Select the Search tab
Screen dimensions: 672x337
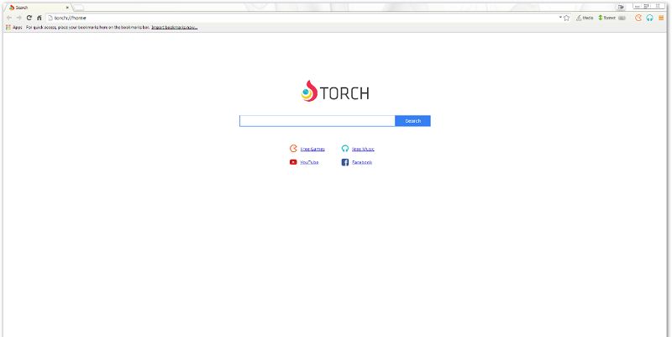pyautogui.click(x=38, y=8)
